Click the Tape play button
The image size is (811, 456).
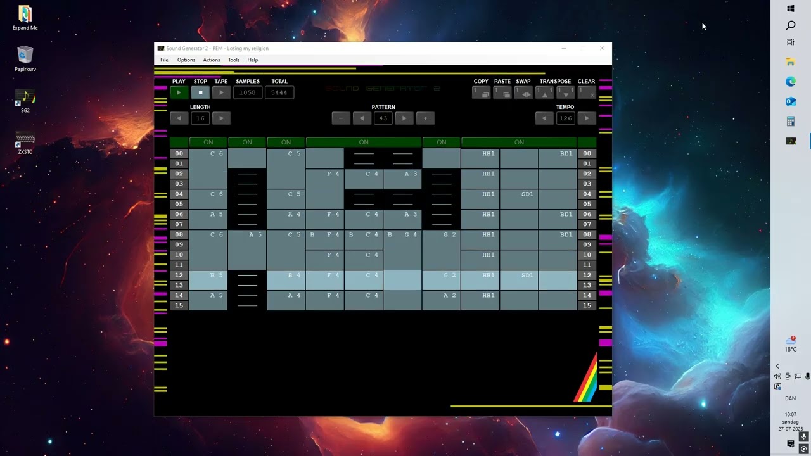[x=221, y=92]
